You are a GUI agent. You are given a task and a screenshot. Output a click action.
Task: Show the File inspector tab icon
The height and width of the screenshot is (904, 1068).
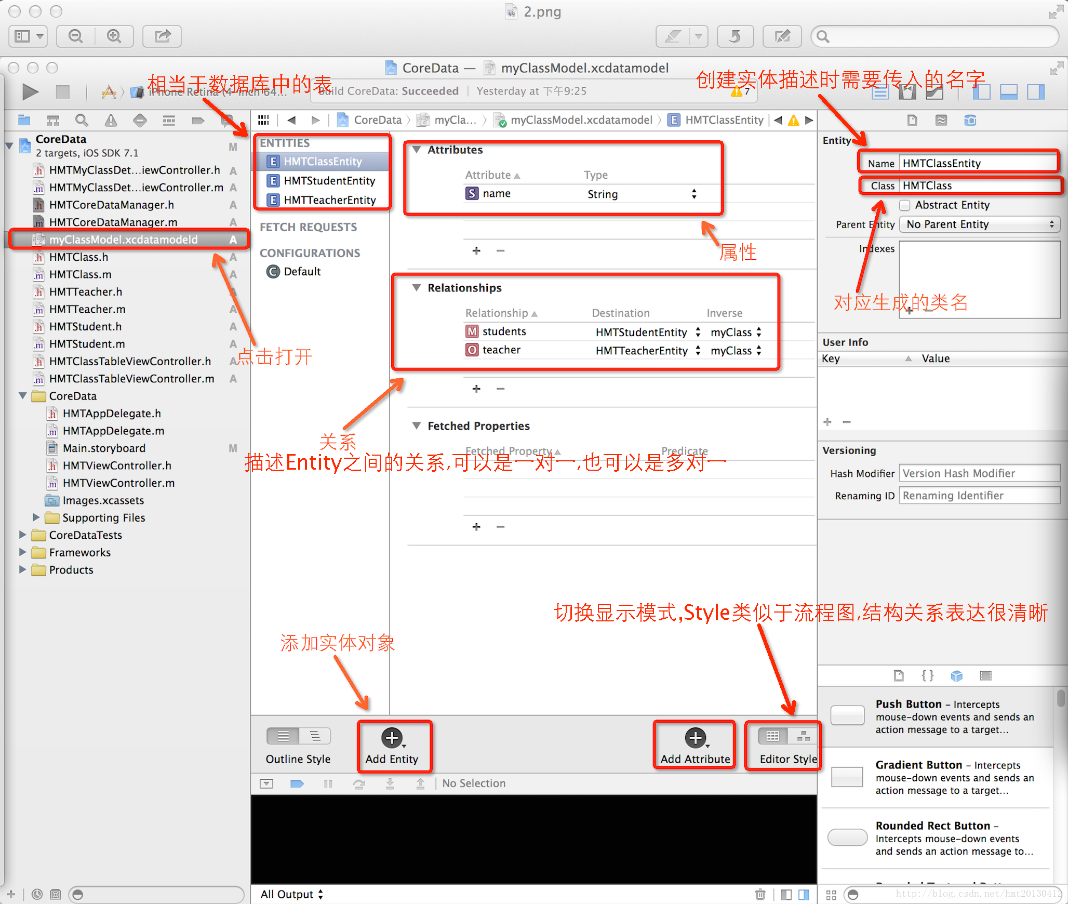912,121
